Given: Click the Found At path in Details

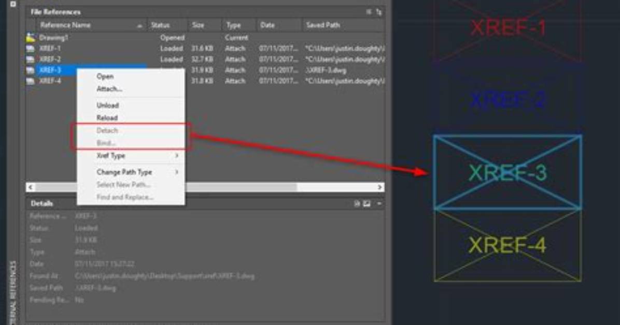Looking at the screenshot, I should pos(164,276).
